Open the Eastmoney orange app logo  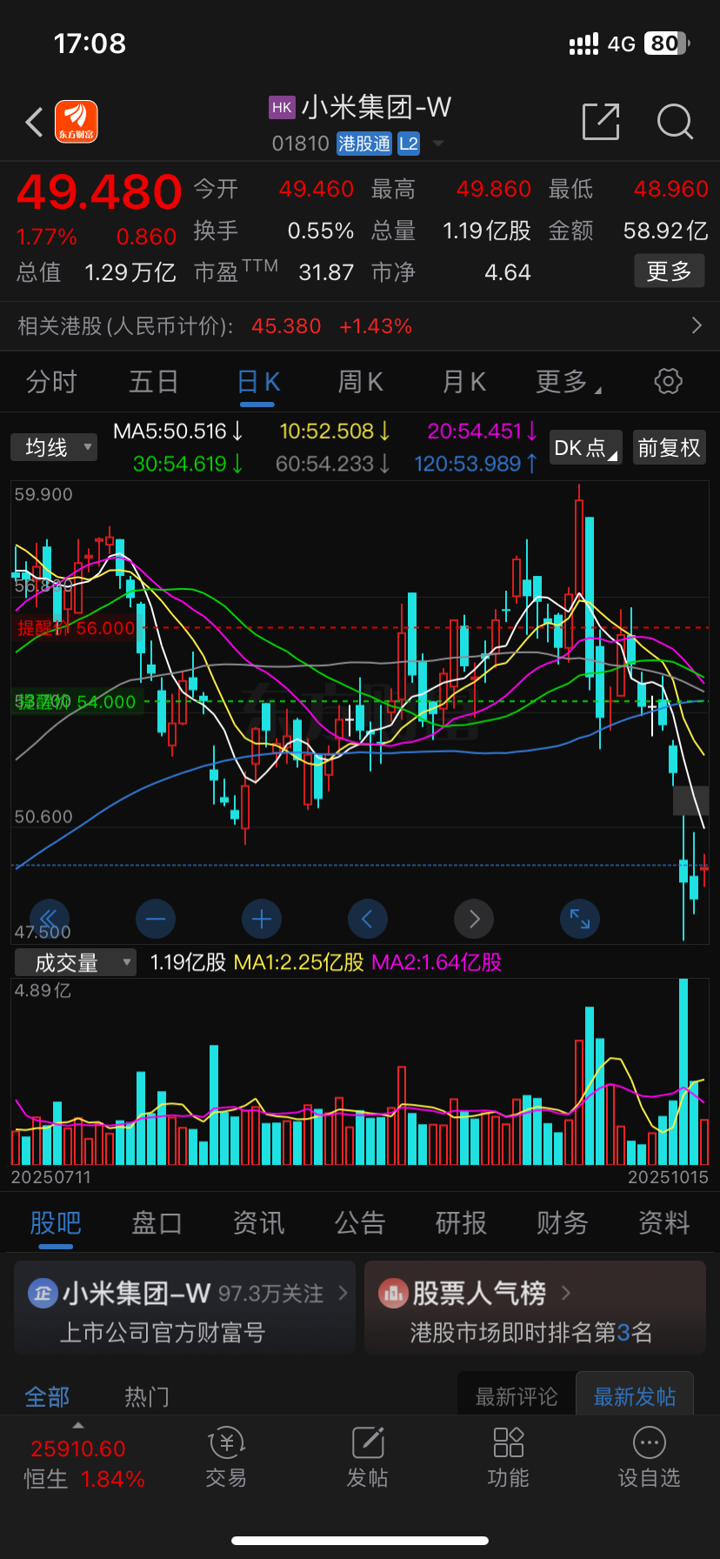pyautogui.click(x=77, y=122)
